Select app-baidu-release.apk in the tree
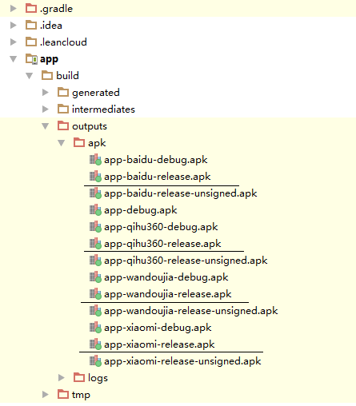The image size is (356, 406). [158, 177]
